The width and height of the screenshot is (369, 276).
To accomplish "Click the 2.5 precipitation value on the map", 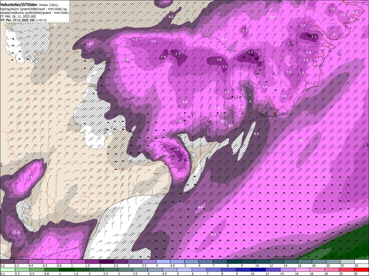I will coord(251,52).
